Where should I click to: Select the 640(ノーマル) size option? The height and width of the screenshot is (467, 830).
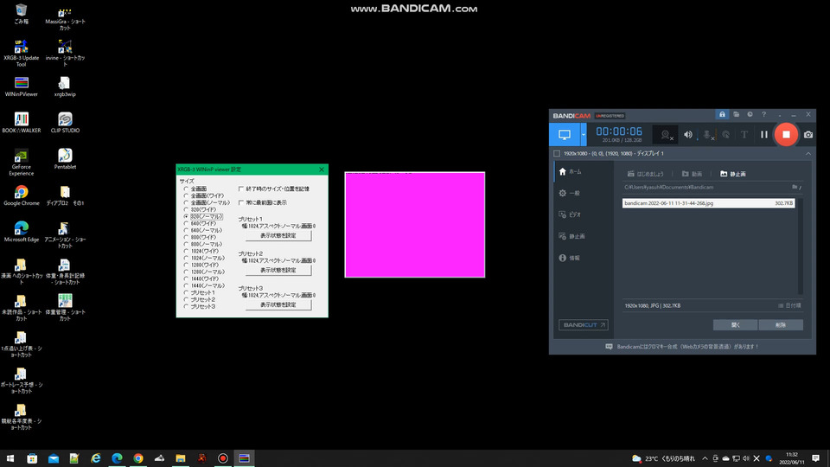(186, 230)
